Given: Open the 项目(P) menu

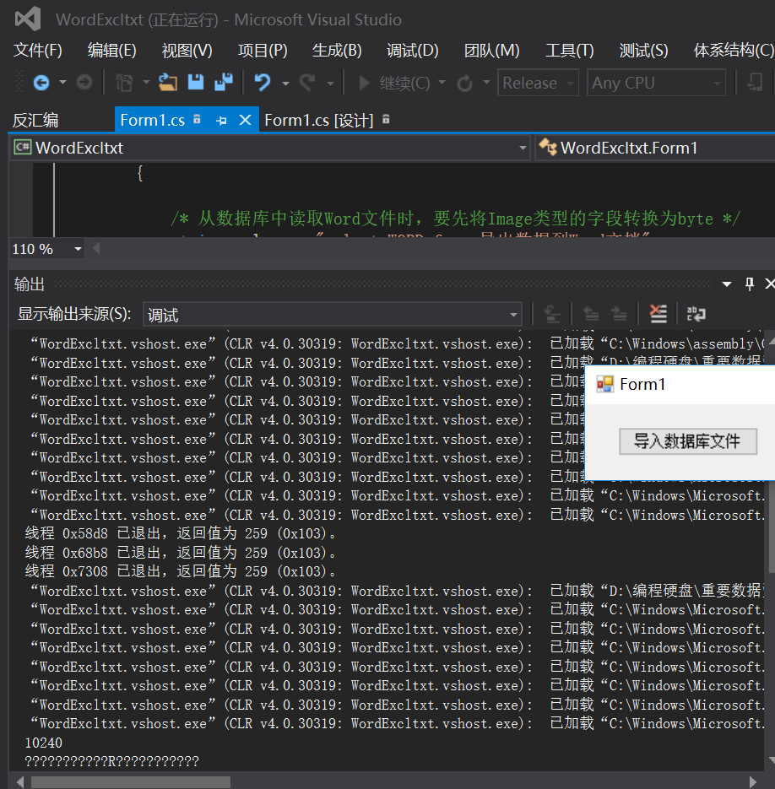Looking at the screenshot, I should [x=263, y=50].
